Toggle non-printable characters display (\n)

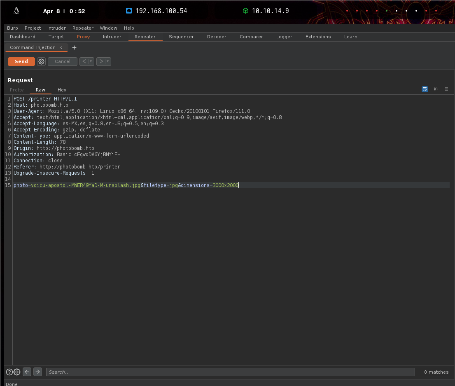click(435, 89)
